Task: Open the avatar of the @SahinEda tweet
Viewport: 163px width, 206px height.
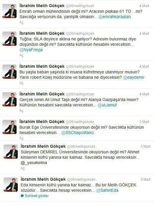Action: (x=11, y=185)
